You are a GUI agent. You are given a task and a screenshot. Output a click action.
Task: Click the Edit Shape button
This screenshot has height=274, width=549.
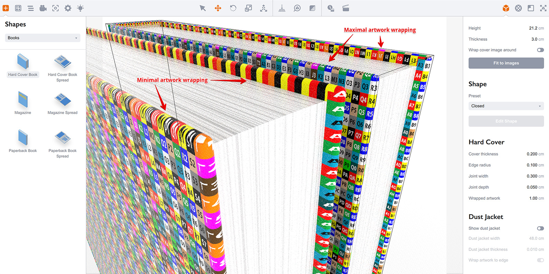point(506,121)
